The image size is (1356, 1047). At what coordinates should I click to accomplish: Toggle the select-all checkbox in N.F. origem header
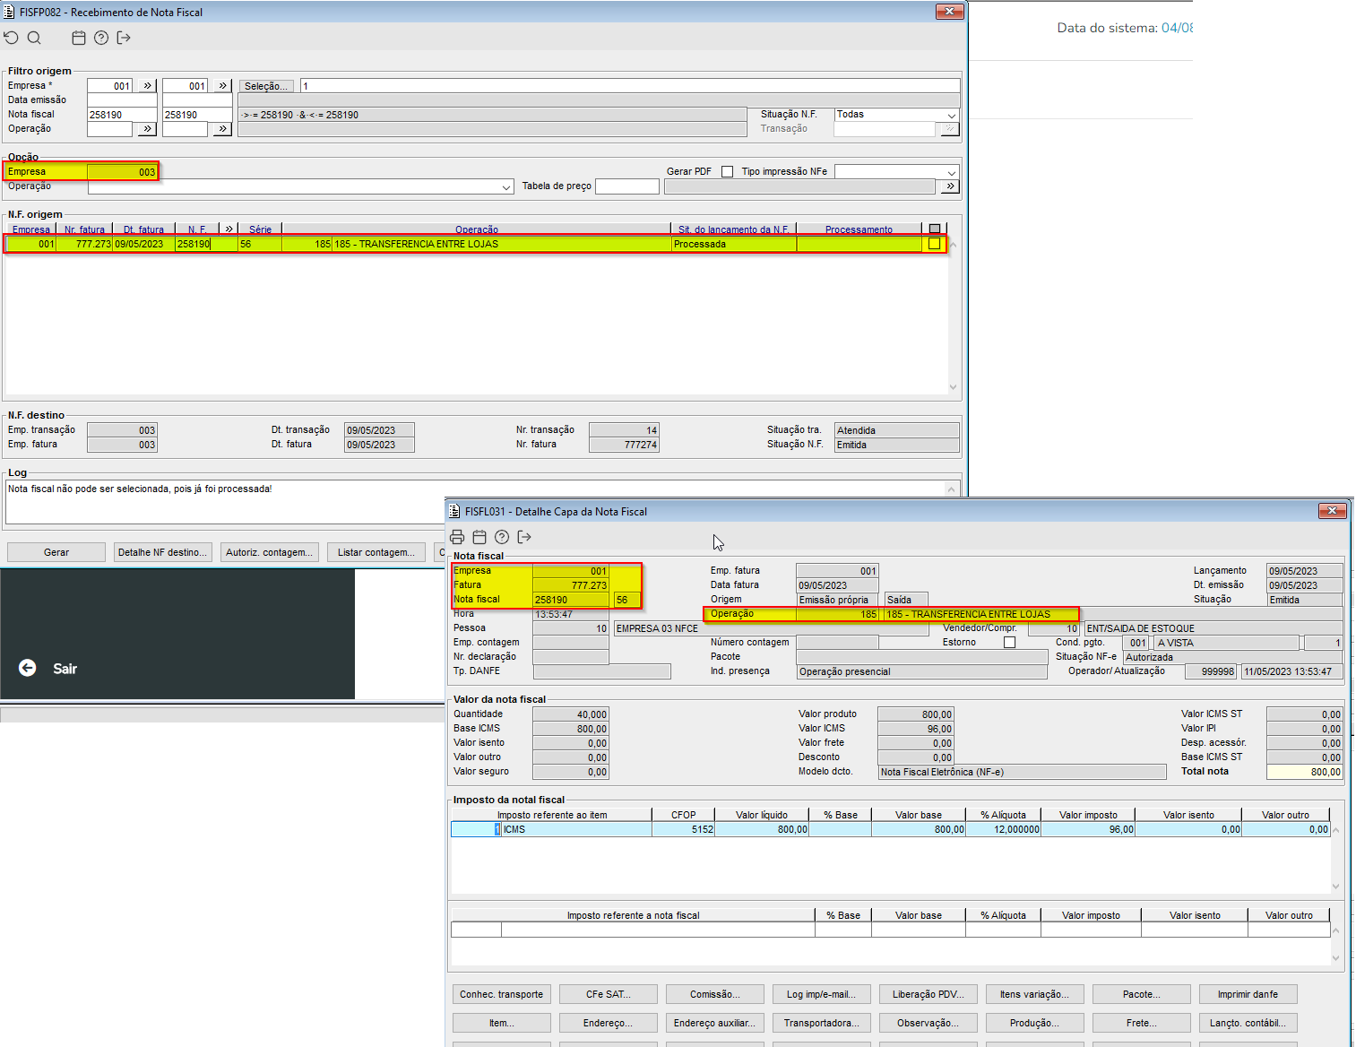(935, 229)
